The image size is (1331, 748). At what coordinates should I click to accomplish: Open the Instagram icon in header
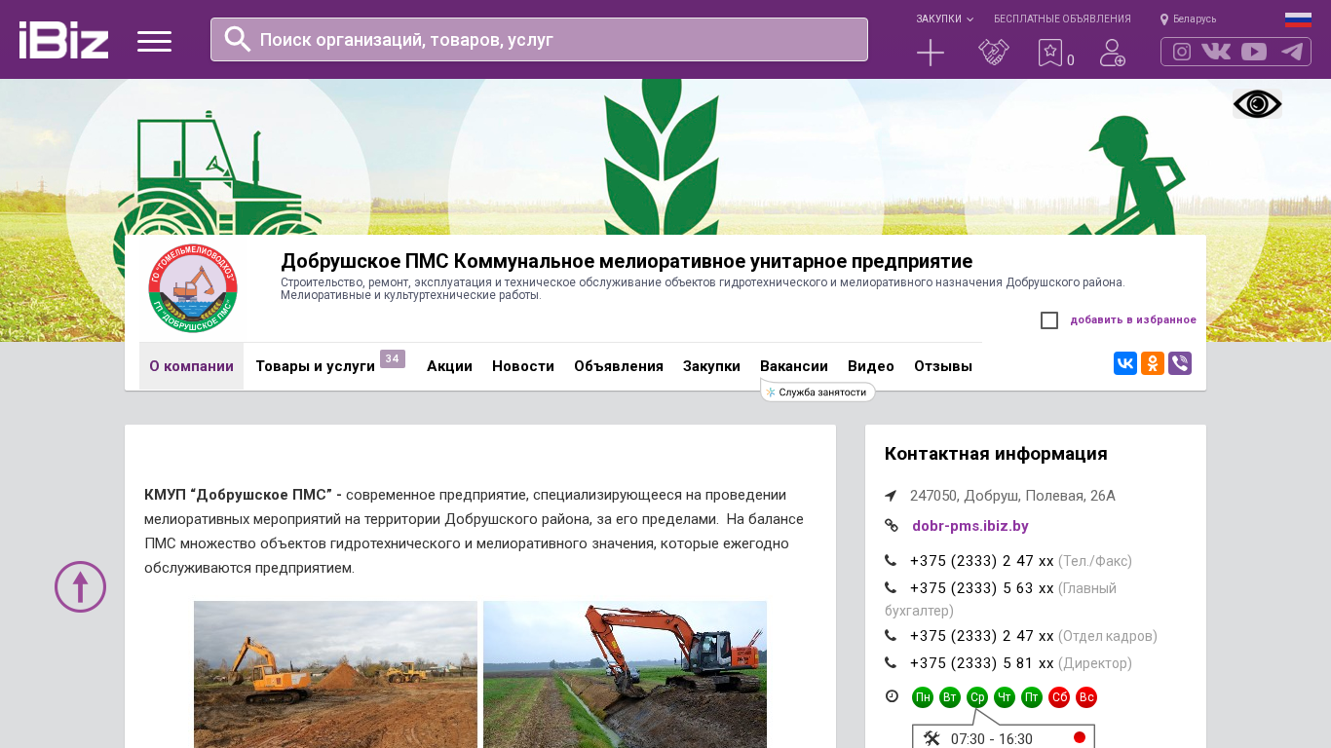coord(1182,52)
